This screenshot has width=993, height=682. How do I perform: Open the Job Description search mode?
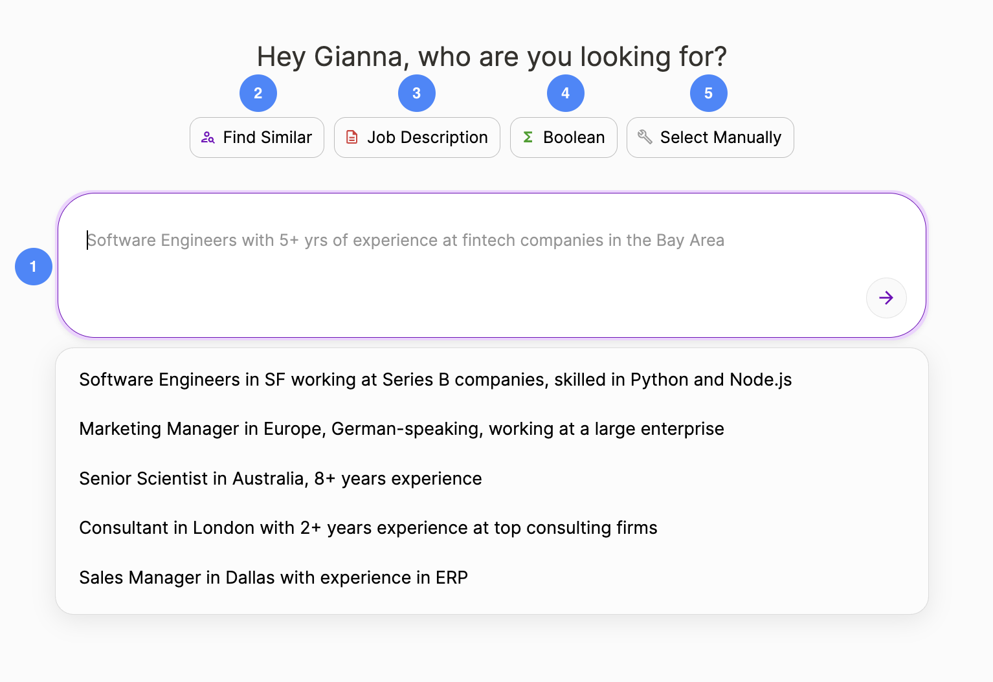[x=417, y=137]
